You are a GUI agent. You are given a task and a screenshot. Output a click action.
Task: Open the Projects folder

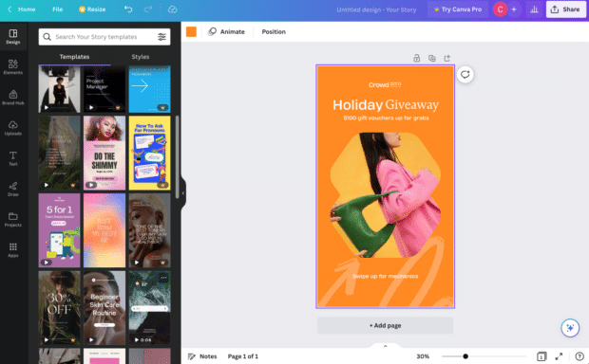[x=13, y=219]
